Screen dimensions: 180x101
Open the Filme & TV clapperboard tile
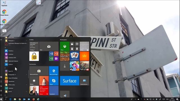tap(72, 44)
